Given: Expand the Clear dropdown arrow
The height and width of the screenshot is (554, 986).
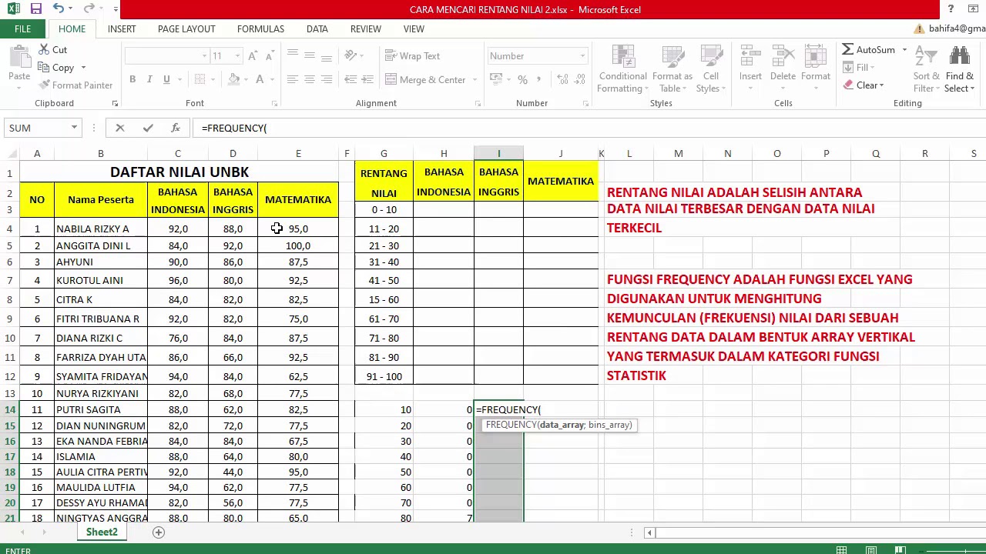Looking at the screenshot, I should [881, 85].
